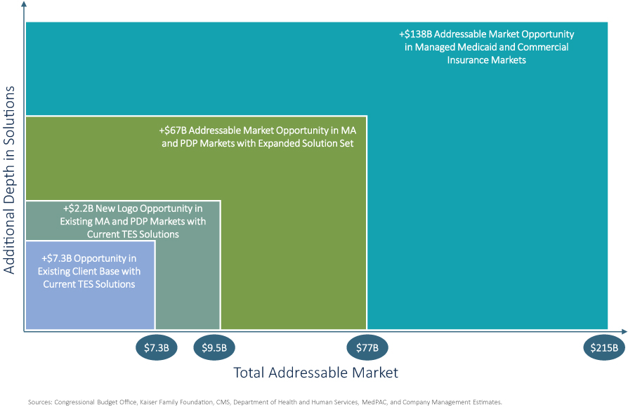Click the "+$67B Addressable Market Opportunity" text
This screenshot has height=407, width=628.
[x=259, y=137]
